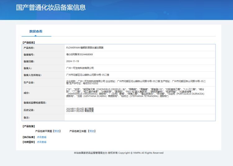Click the empty 备注 field cell
233x166 pixels.
[x=140, y=117]
